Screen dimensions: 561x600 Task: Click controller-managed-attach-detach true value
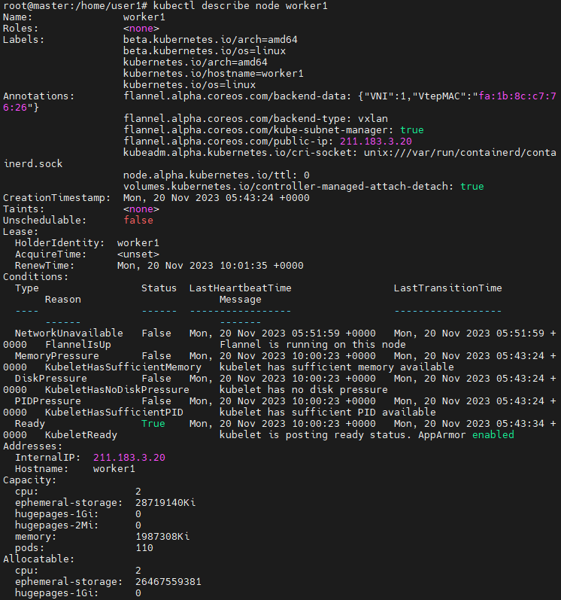pyautogui.click(x=472, y=187)
